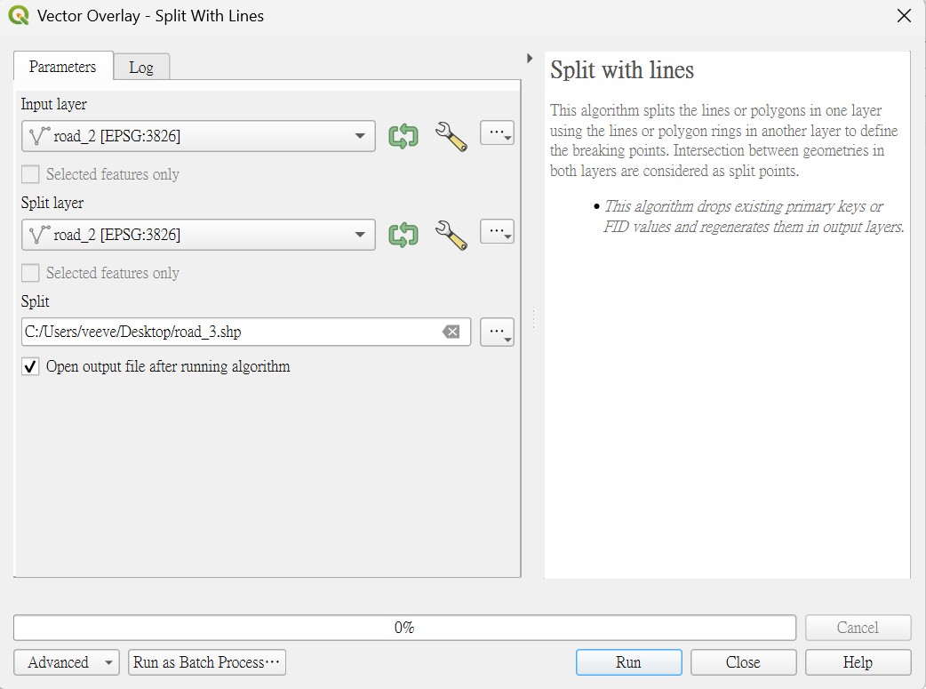Click the 0% progress bar
This screenshot has height=689, width=926.
click(404, 628)
